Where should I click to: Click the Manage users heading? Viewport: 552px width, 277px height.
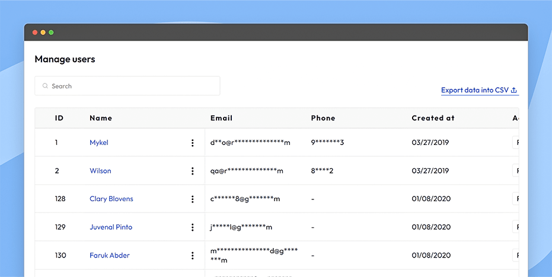[65, 59]
